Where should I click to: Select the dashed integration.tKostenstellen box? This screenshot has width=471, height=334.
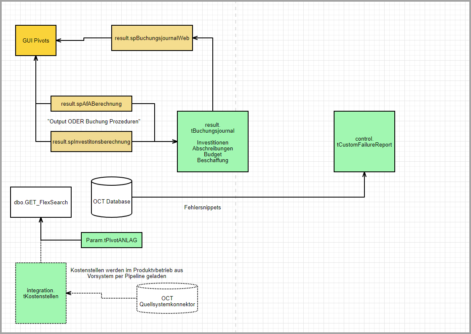tap(40, 293)
